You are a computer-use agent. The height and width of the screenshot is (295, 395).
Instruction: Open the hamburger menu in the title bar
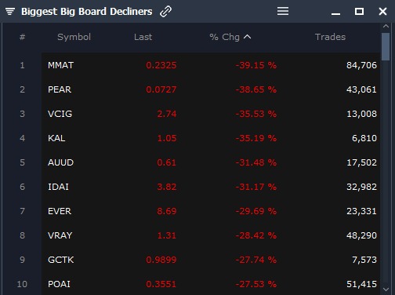pyautogui.click(x=283, y=11)
